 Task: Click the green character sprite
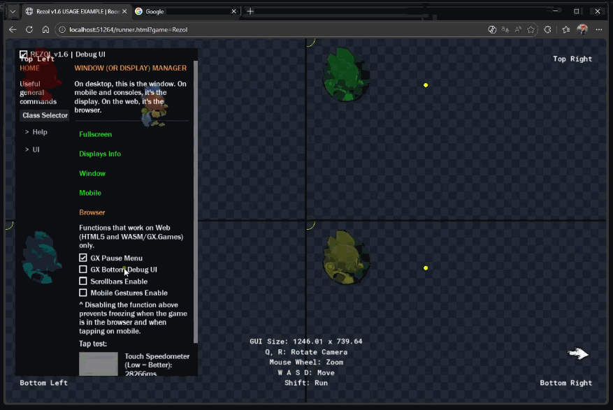tap(345, 74)
